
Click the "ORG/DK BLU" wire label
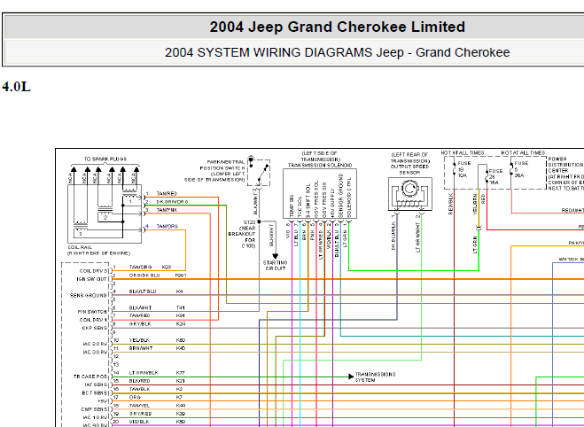point(144,276)
